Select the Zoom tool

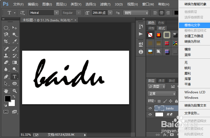[x=15, y=91]
